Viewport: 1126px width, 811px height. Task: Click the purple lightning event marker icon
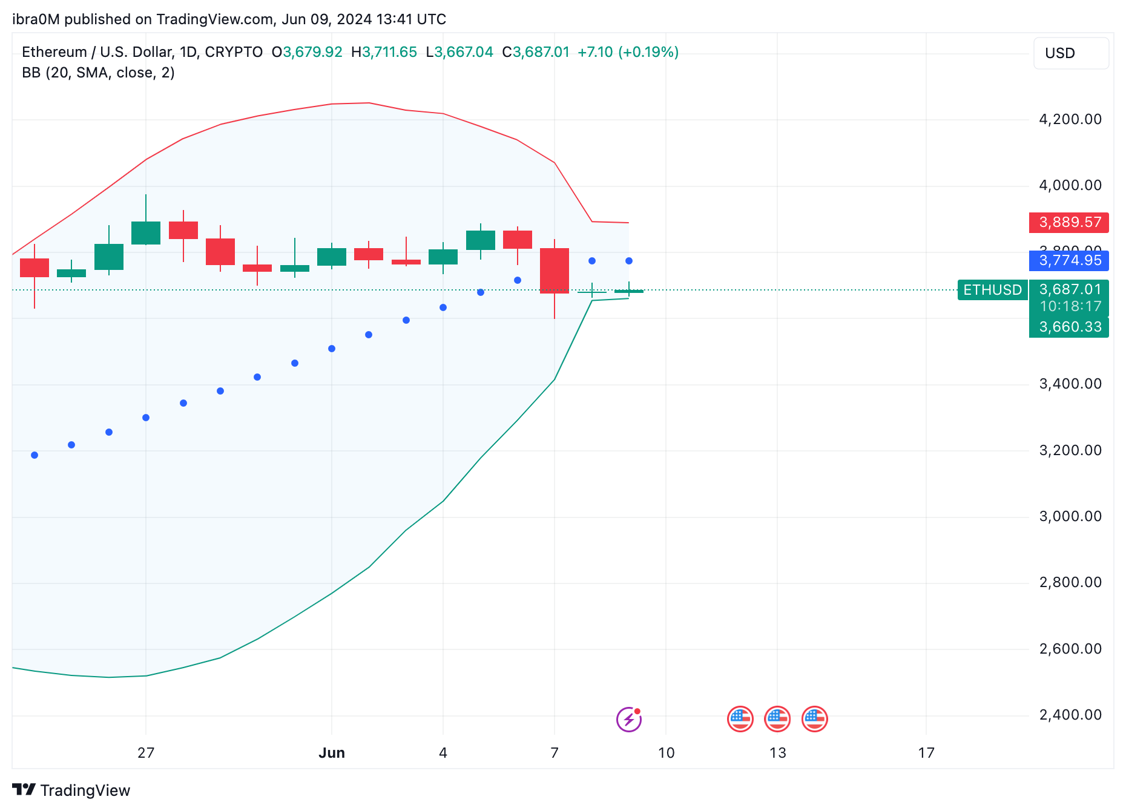(628, 718)
